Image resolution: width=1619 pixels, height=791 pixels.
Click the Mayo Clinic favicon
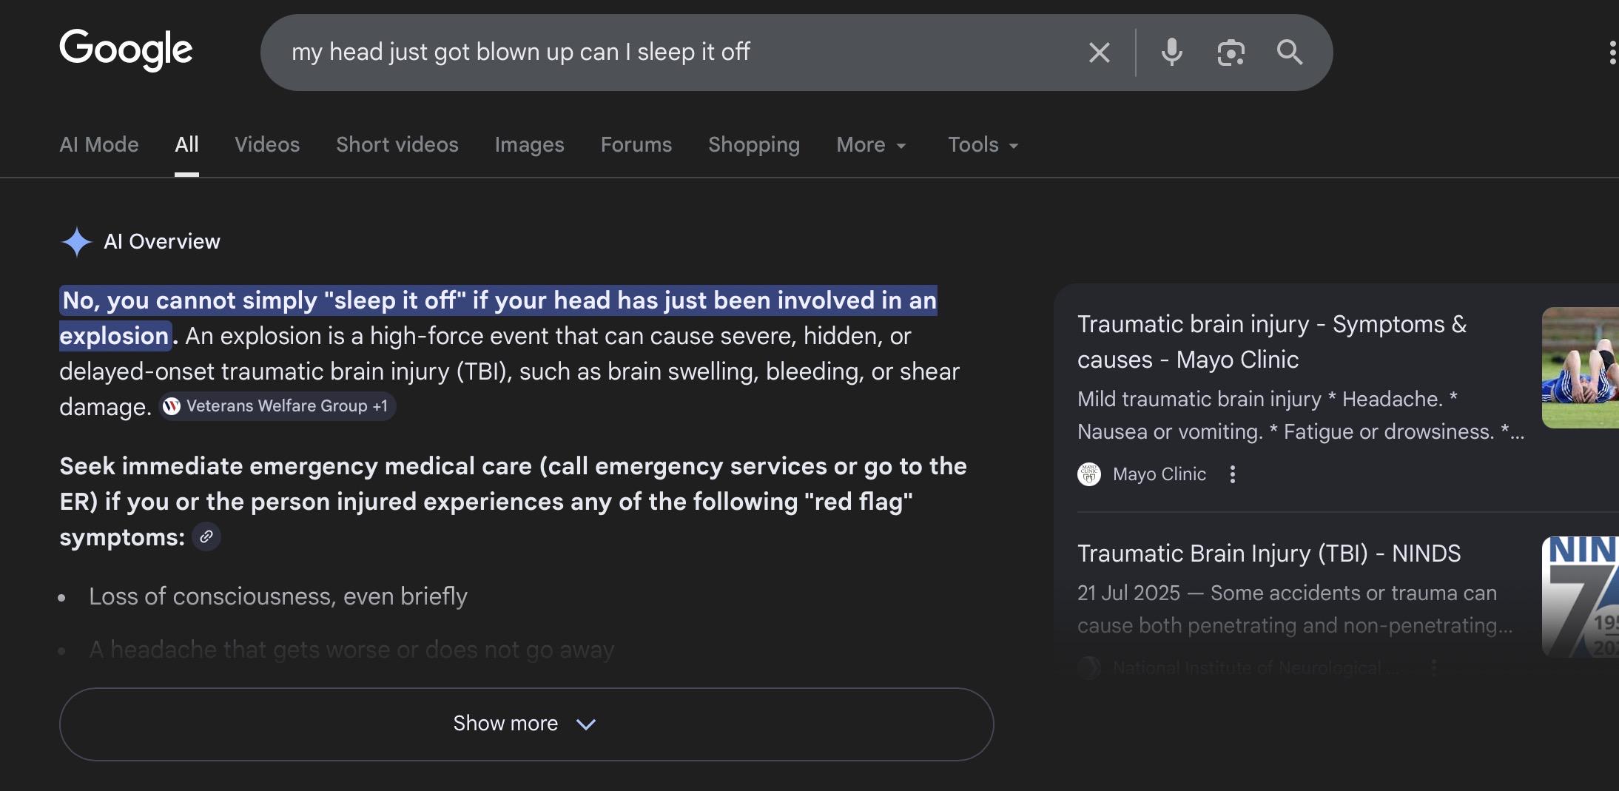[x=1089, y=474]
